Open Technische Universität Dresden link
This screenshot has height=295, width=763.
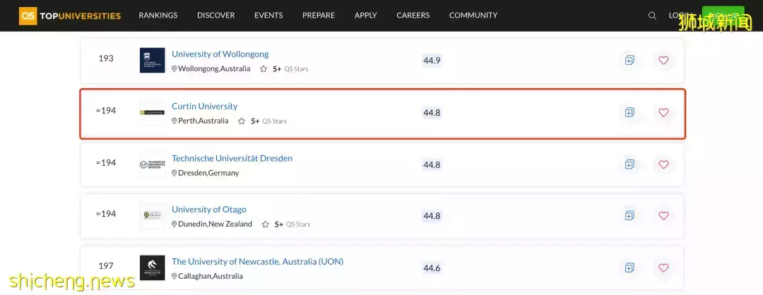pyautogui.click(x=232, y=158)
